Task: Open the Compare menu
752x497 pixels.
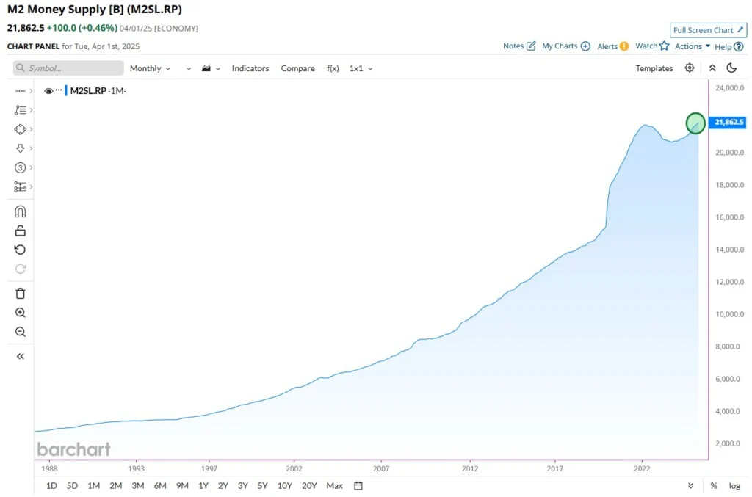Action: 297,68
